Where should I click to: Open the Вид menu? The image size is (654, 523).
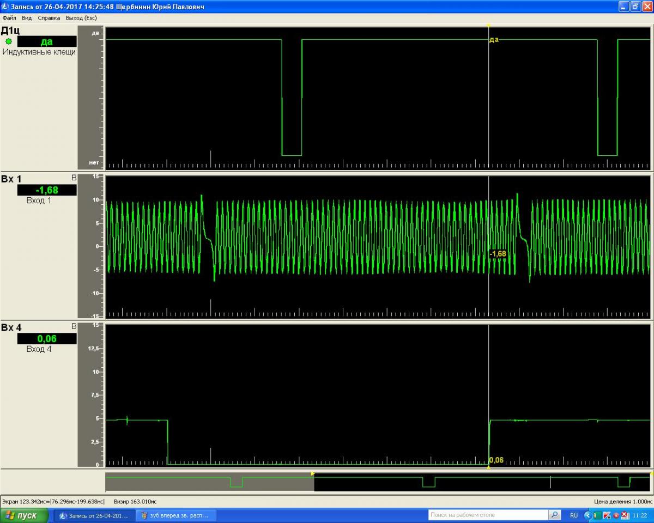[x=27, y=18]
